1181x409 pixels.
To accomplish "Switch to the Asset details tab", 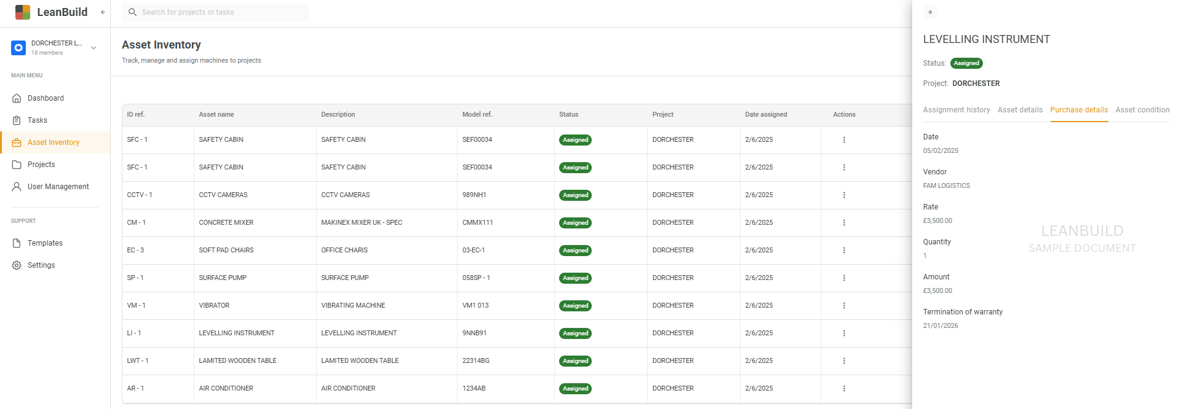I will tap(1020, 110).
